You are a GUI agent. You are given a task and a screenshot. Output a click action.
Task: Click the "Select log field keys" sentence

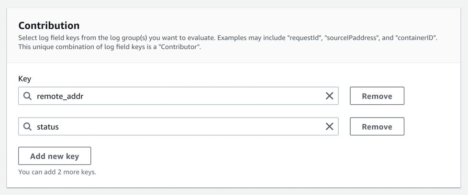point(120,38)
